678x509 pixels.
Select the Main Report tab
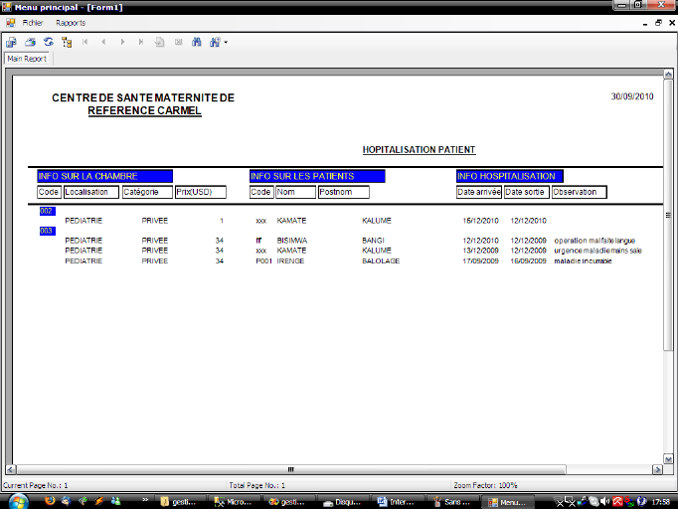[28, 59]
